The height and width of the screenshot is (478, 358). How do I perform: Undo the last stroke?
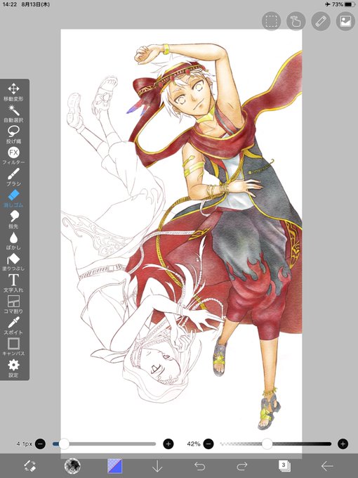pyautogui.click(x=199, y=466)
